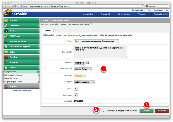Click the alarm clock icon for Calendario del Negocio
The height and width of the screenshot is (122, 173).
(6, 47)
